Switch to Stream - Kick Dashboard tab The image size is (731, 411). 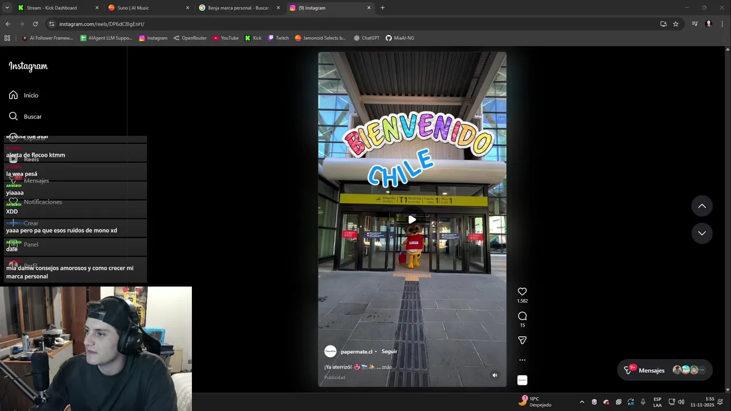(x=57, y=8)
